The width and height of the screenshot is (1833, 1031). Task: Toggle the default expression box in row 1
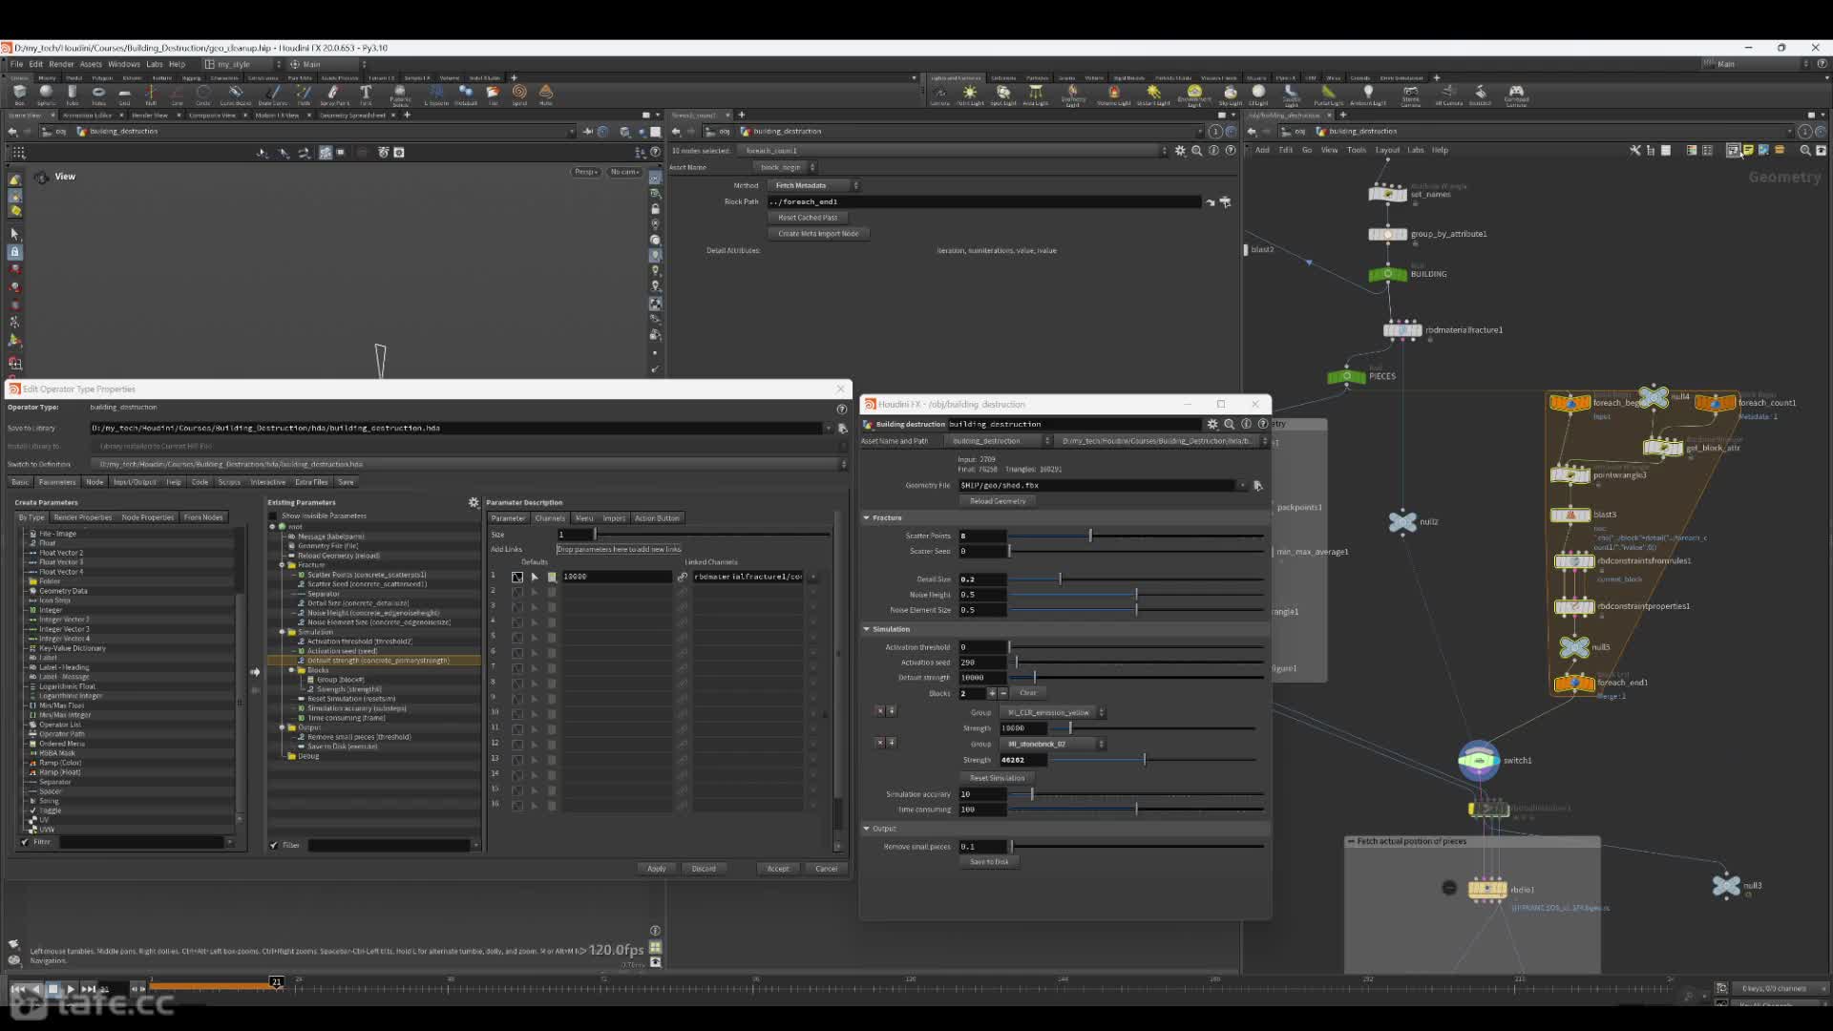click(x=516, y=577)
